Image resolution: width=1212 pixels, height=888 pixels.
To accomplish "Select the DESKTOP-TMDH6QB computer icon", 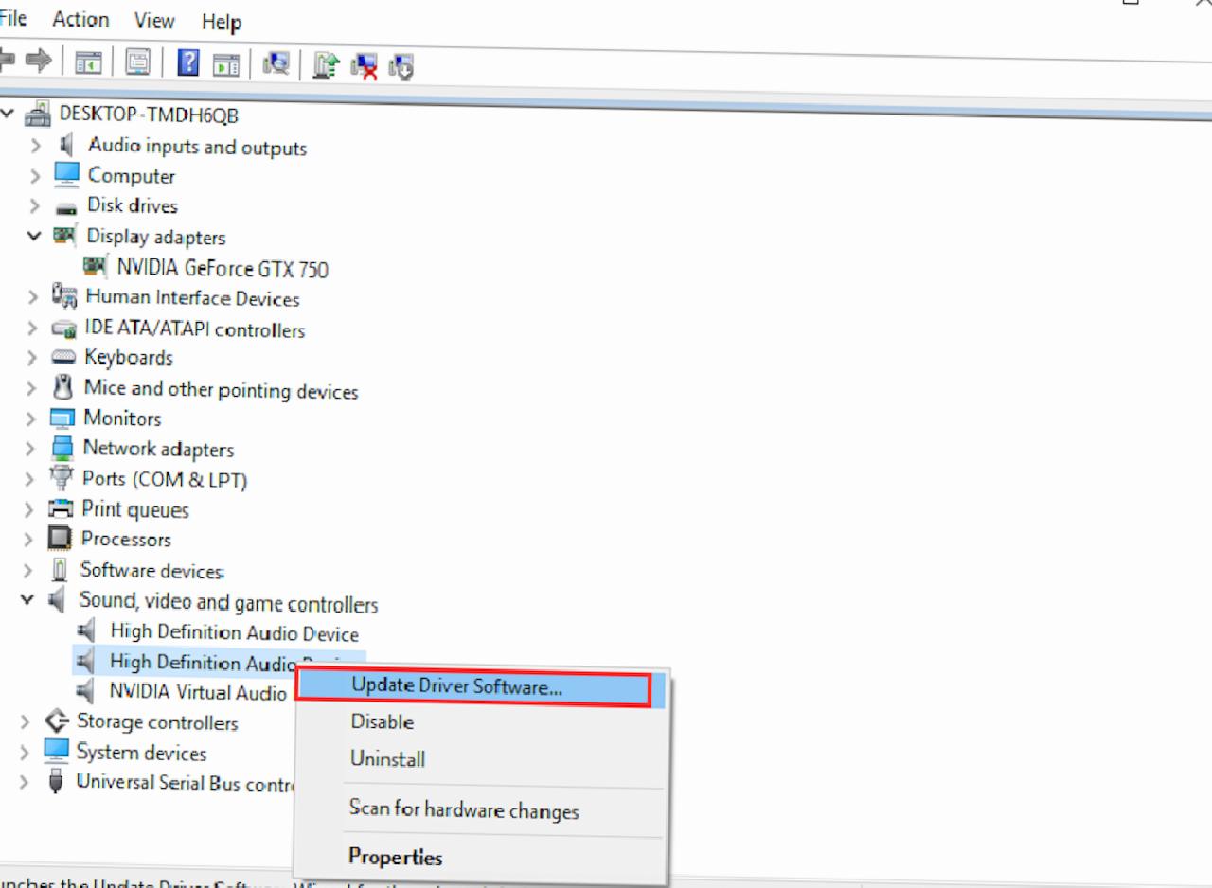I will click(39, 115).
